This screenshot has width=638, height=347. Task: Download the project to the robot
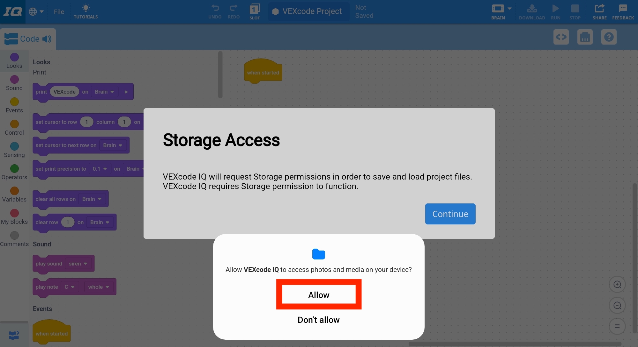[x=531, y=11]
